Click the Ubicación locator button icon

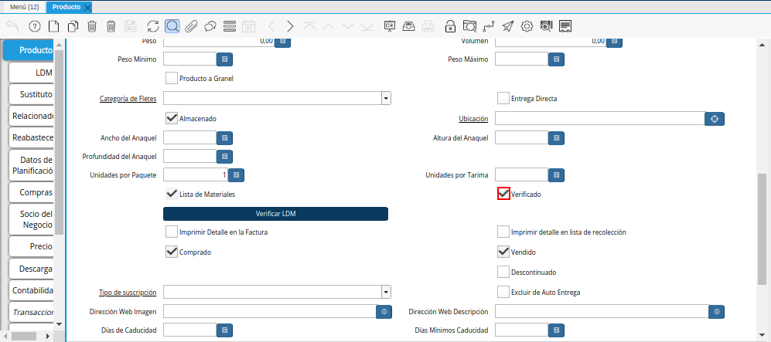point(715,118)
